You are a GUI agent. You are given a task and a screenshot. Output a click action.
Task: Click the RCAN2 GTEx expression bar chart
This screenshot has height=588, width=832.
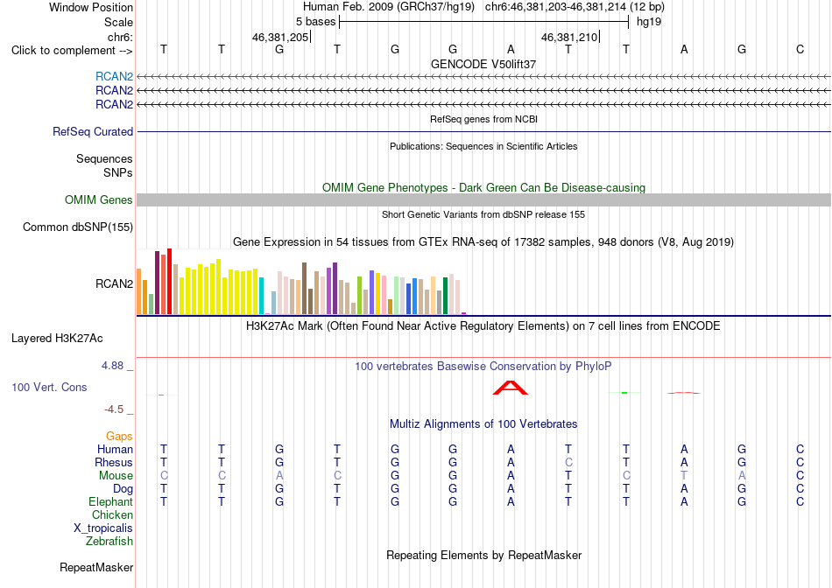coord(301,282)
